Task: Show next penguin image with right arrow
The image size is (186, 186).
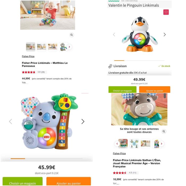Action: (x=164, y=35)
